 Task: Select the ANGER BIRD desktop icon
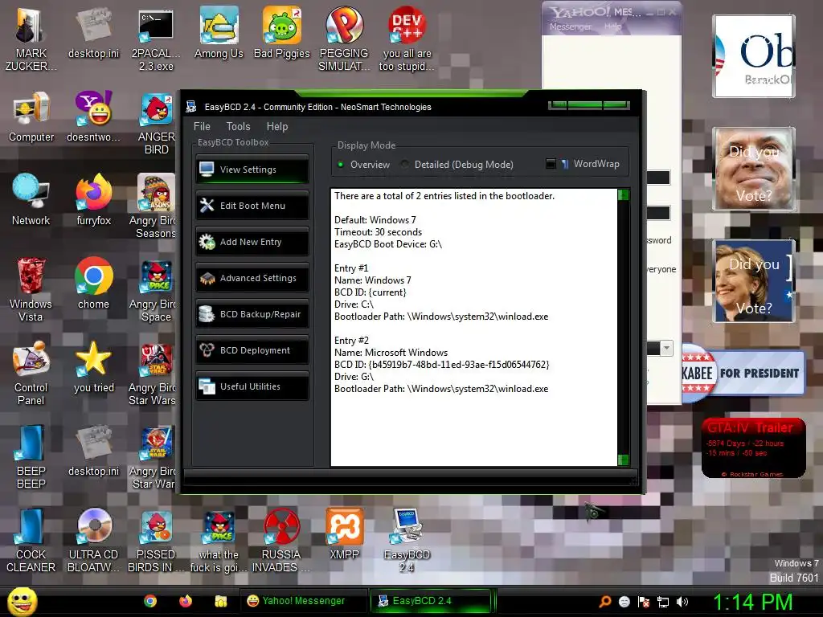click(x=156, y=123)
